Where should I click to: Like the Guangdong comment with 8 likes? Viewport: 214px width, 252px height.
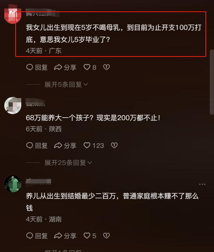click(90, 67)
